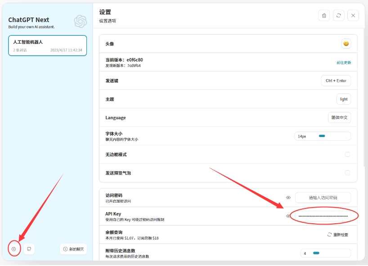Change the avatar emoji
Screen dimensions: 368x266
point(346,44)
